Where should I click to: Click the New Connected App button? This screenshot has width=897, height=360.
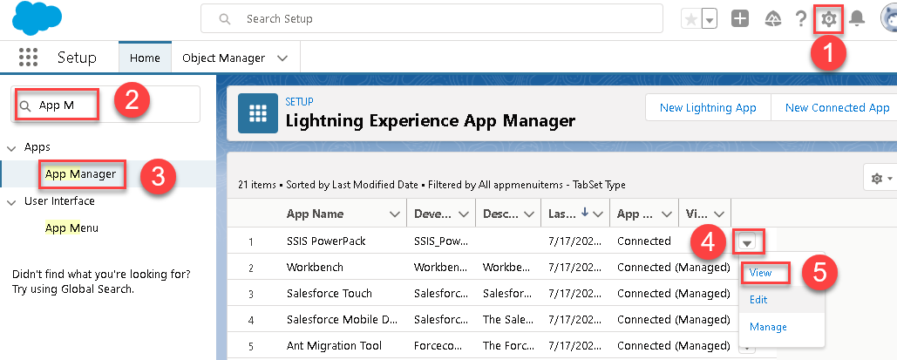point(837,108)
